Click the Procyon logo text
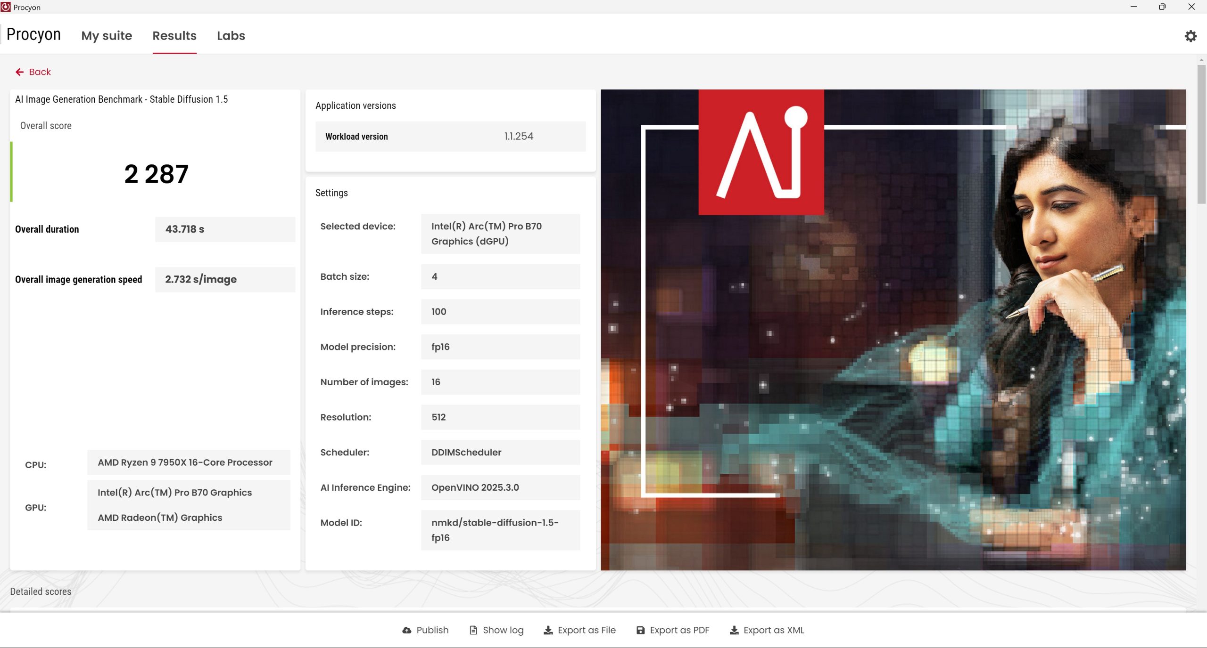 [33, 35]
